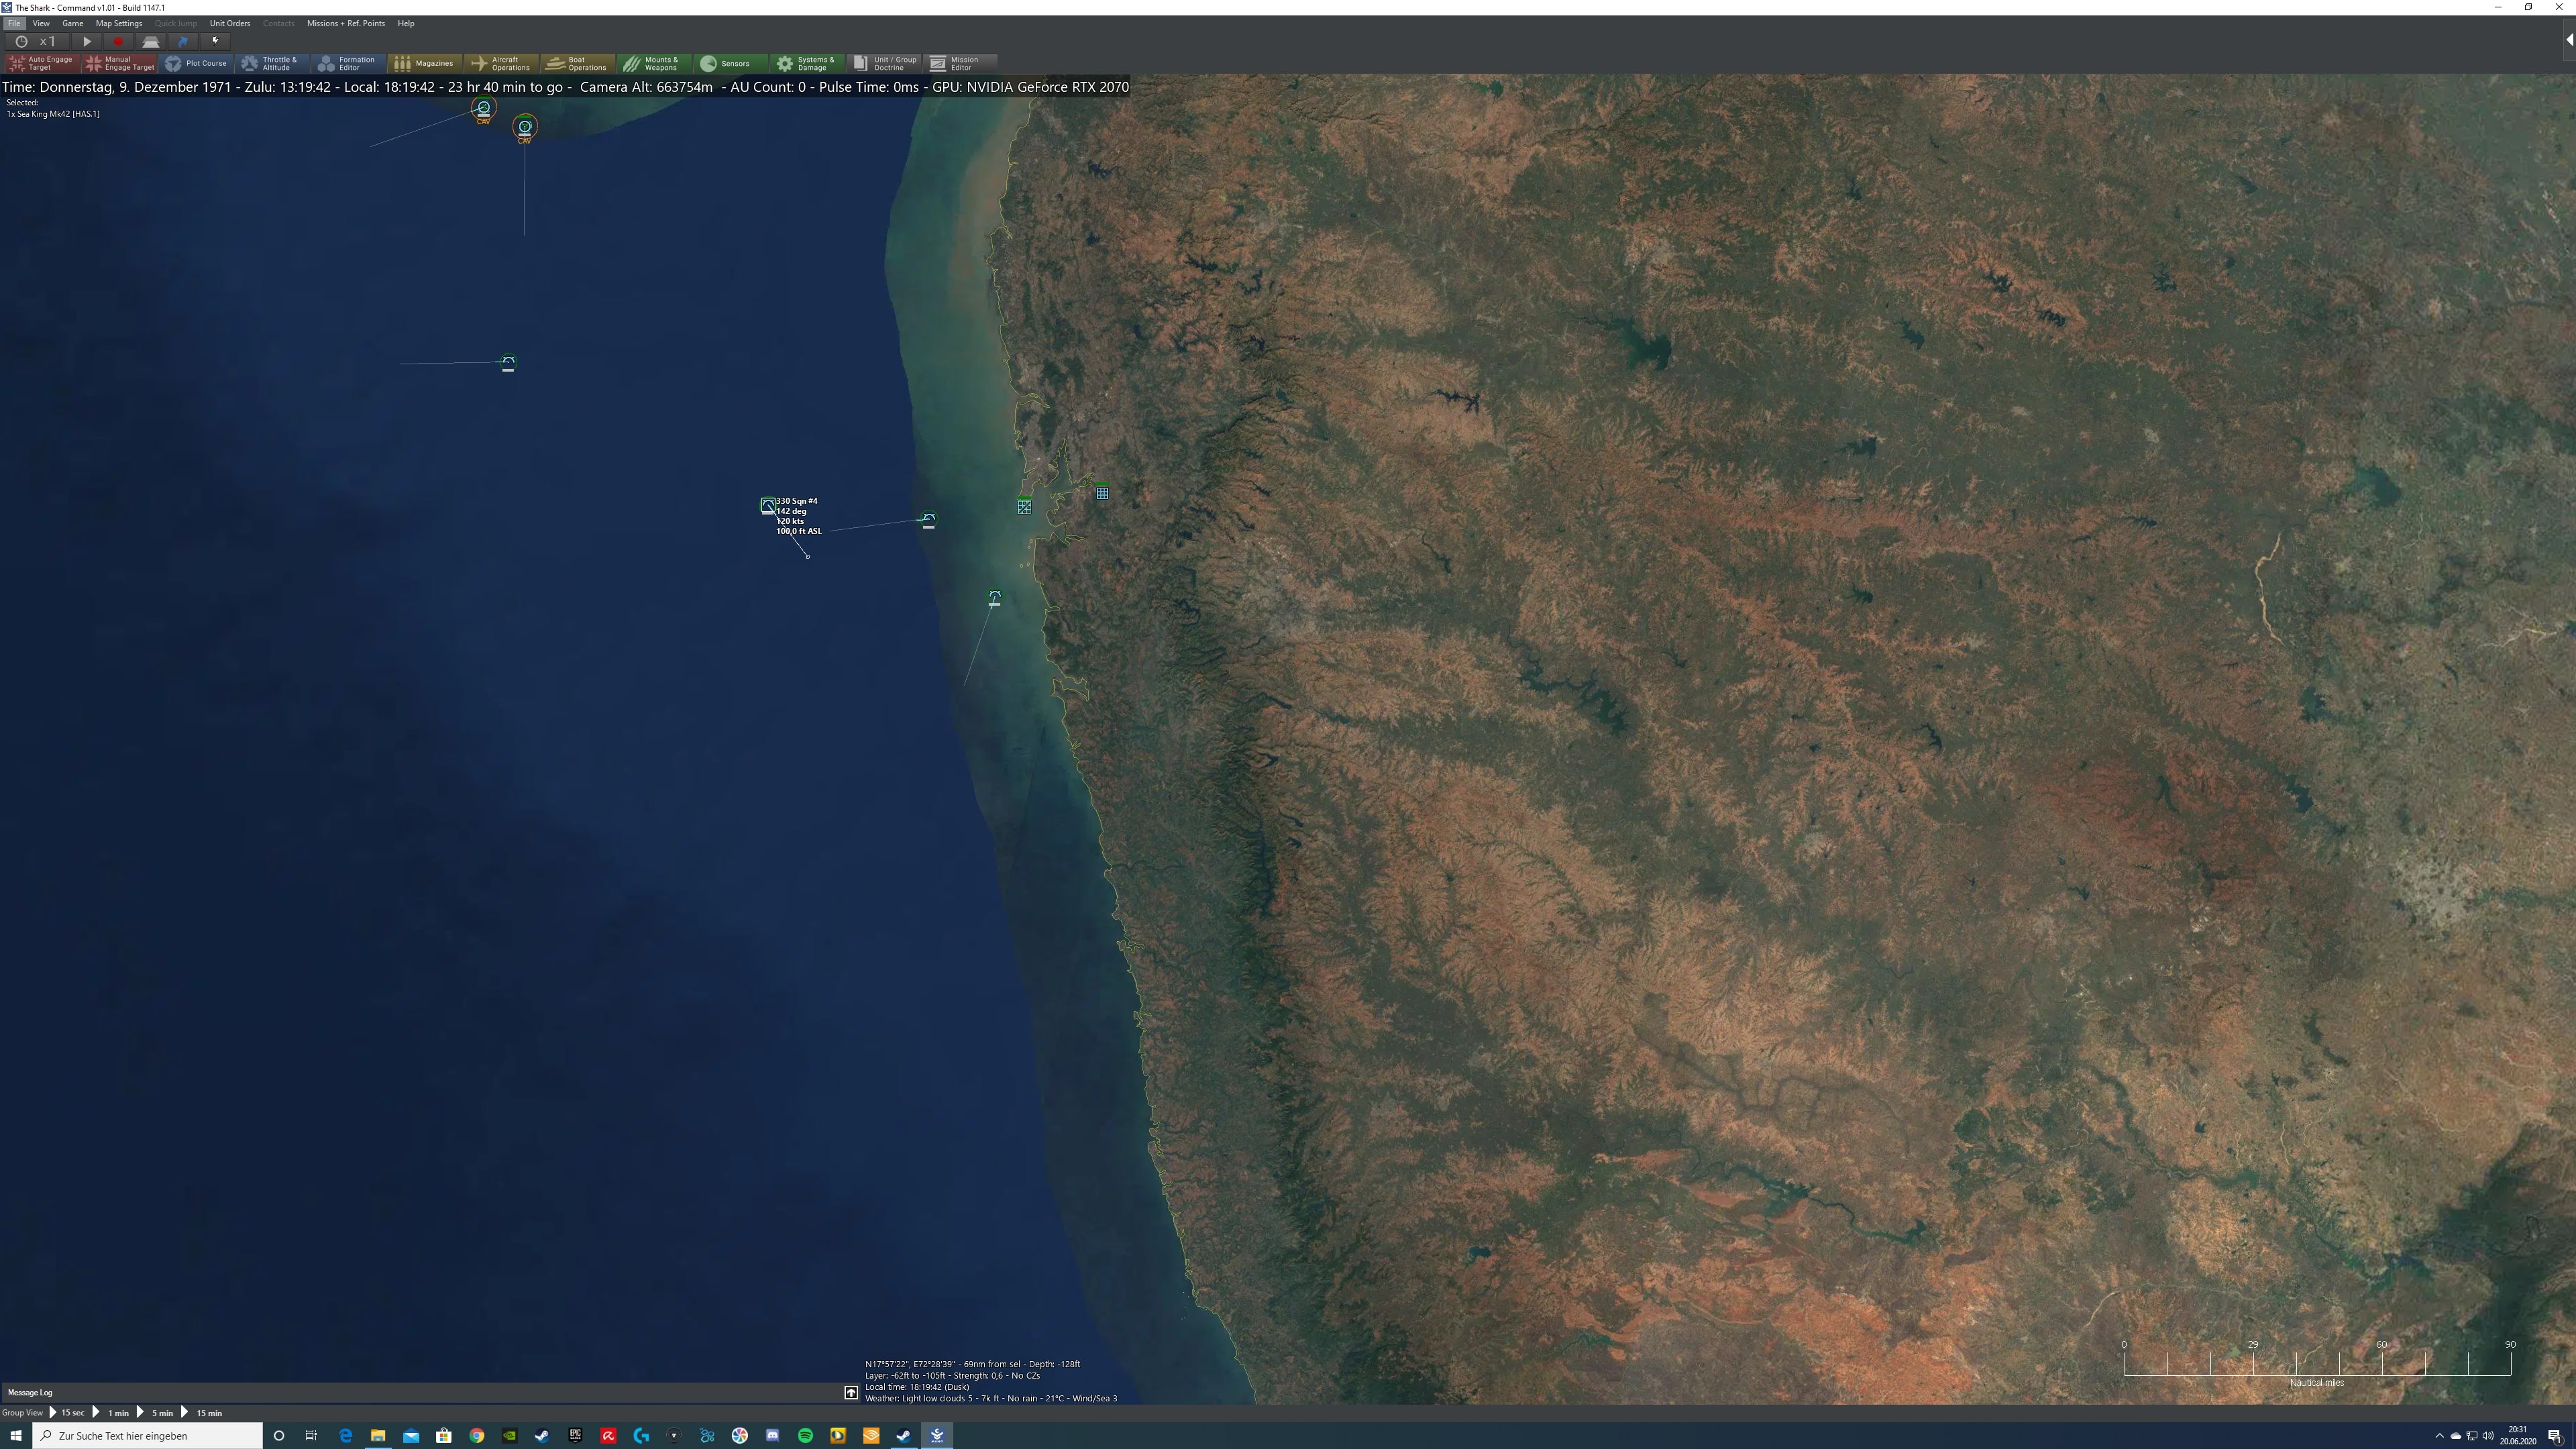This screenshot has width=2576, height=1449.
Task: Open the Magazines panel
Action: (424, 63)
